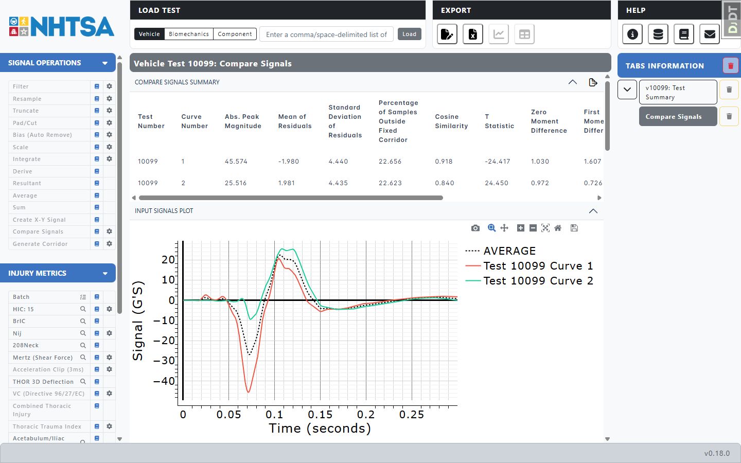Switch to the Compare Signals tab
741x463 pixels.
coord(678,116)
